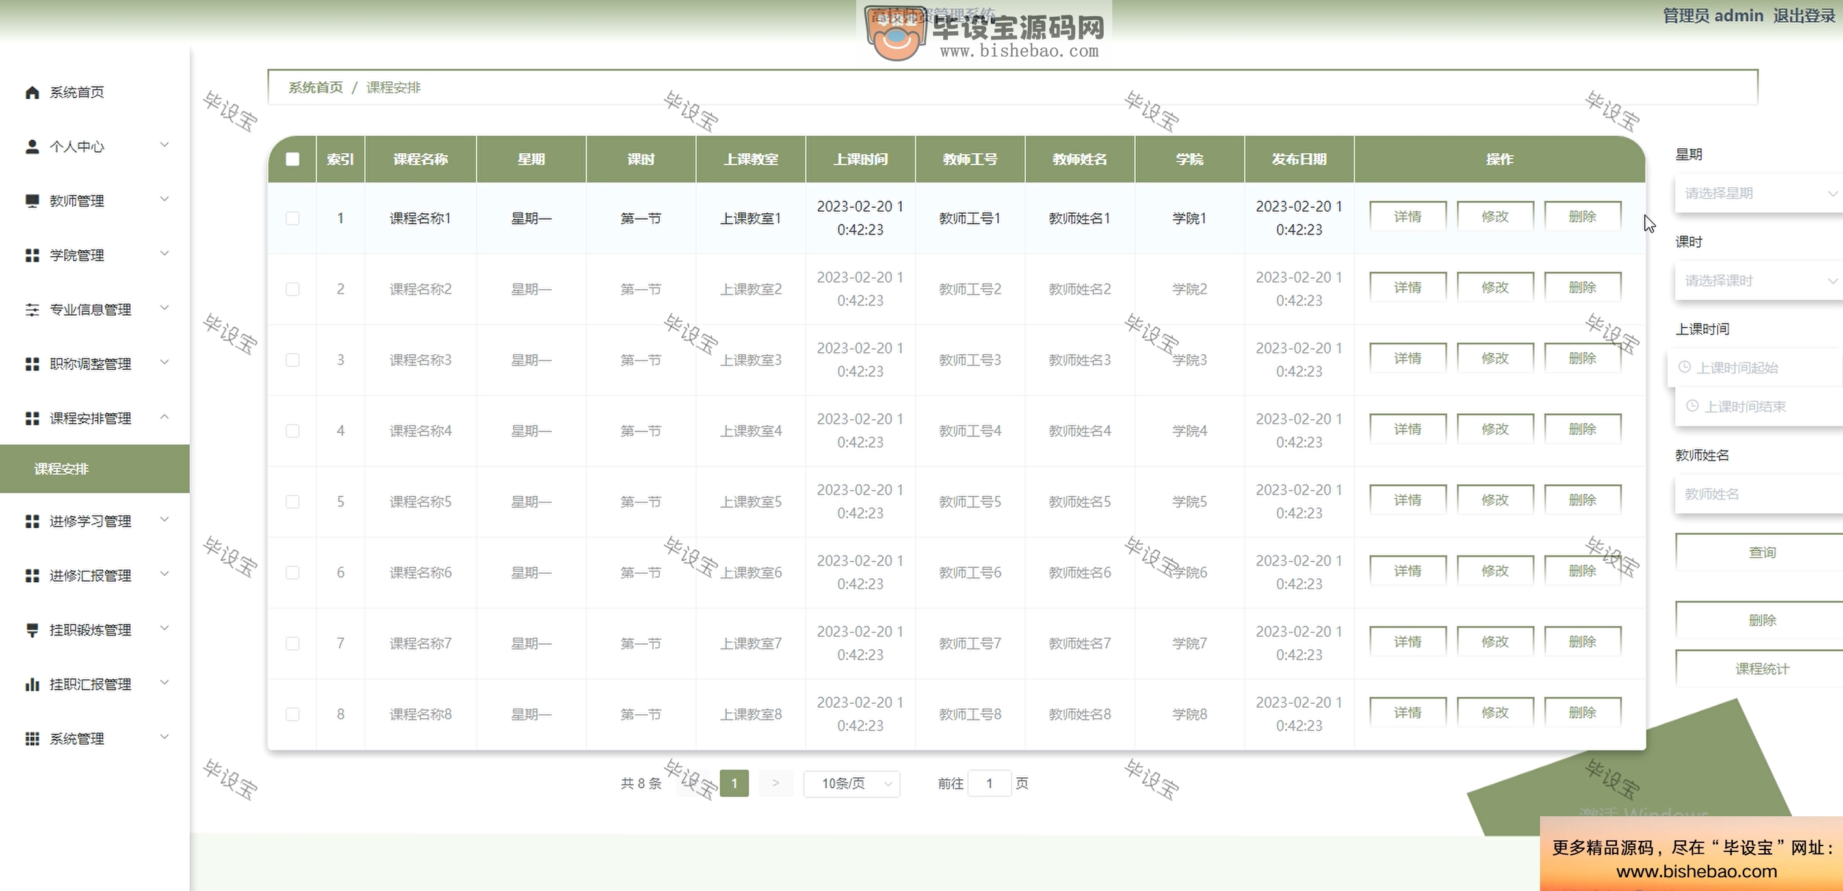Check the checkbox for row 课程名称1

point(292,218)
